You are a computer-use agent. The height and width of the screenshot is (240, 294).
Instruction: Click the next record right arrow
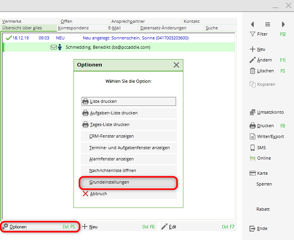[284, 24]
